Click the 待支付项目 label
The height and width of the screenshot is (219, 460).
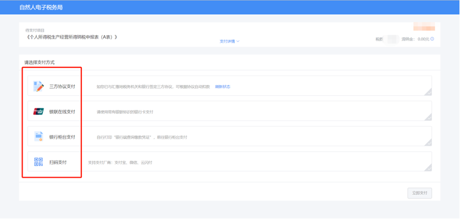point(35,30)
